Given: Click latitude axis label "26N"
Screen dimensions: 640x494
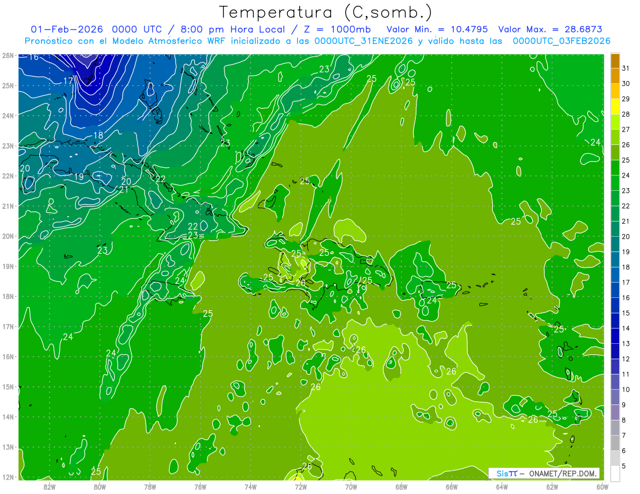Looking at the screenshot, I should [7, 55].
